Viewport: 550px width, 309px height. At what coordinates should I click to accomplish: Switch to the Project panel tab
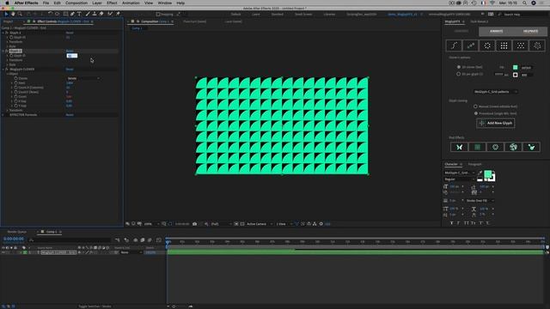click(8, 21)
